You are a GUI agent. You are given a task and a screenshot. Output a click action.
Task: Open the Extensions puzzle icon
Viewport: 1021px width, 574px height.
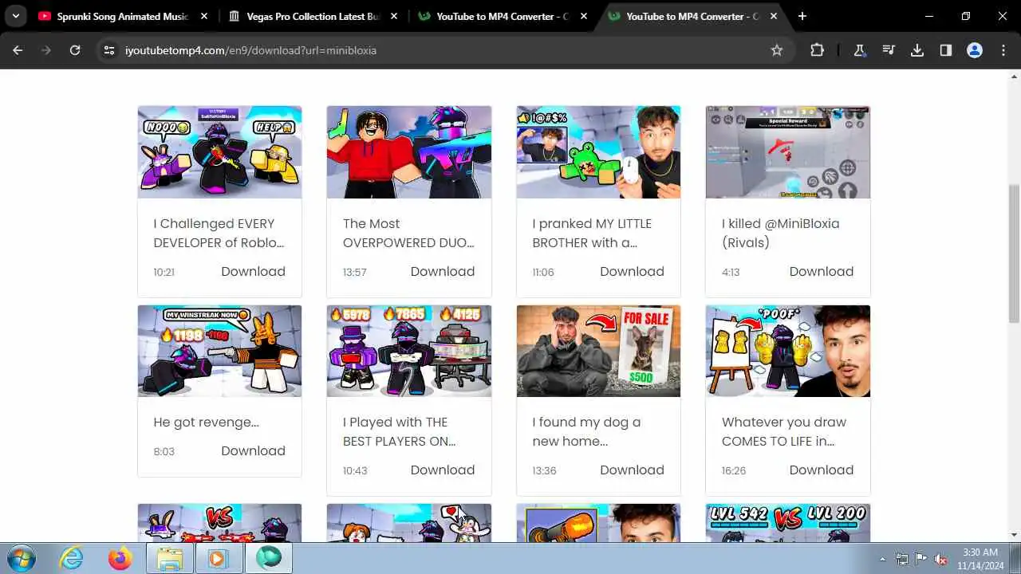click(817, 50)
